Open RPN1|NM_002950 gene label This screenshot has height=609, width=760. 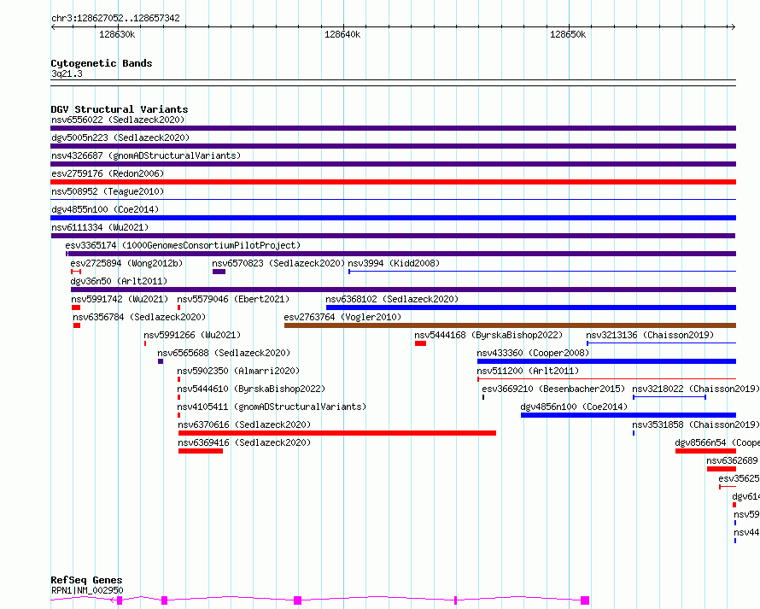coord(87,590)
